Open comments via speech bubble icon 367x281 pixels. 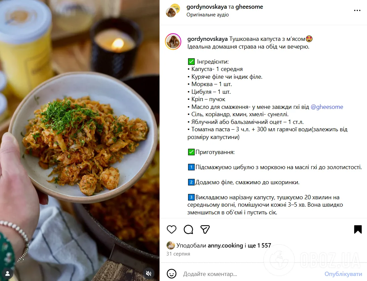188,229
